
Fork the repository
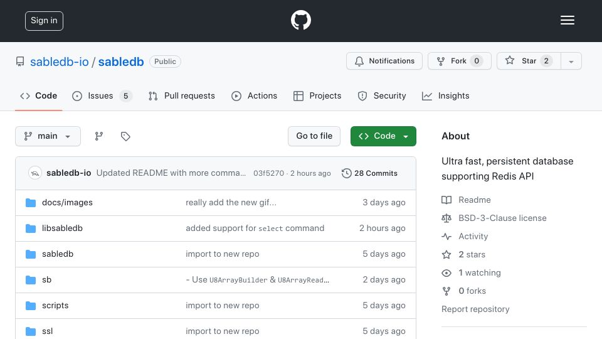[460, 61]
